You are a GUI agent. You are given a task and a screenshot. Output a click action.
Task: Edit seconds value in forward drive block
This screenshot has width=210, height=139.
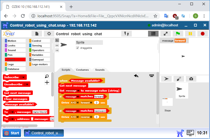pos(96,103)
